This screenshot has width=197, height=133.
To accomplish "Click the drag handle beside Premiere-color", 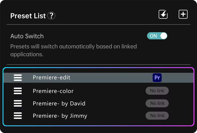I will coord(18,91).
